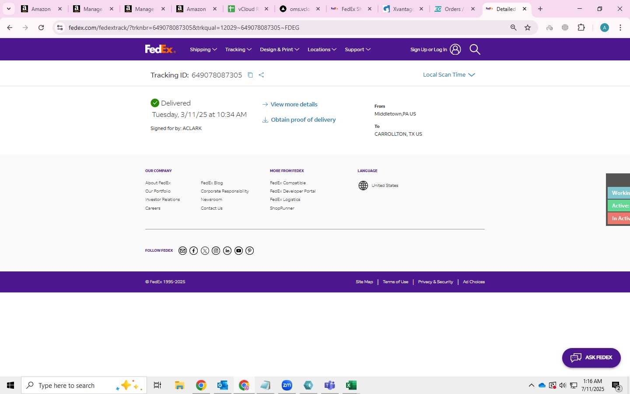
Task: Open Local Scan Time dropdown
Action: click(449, 75)
